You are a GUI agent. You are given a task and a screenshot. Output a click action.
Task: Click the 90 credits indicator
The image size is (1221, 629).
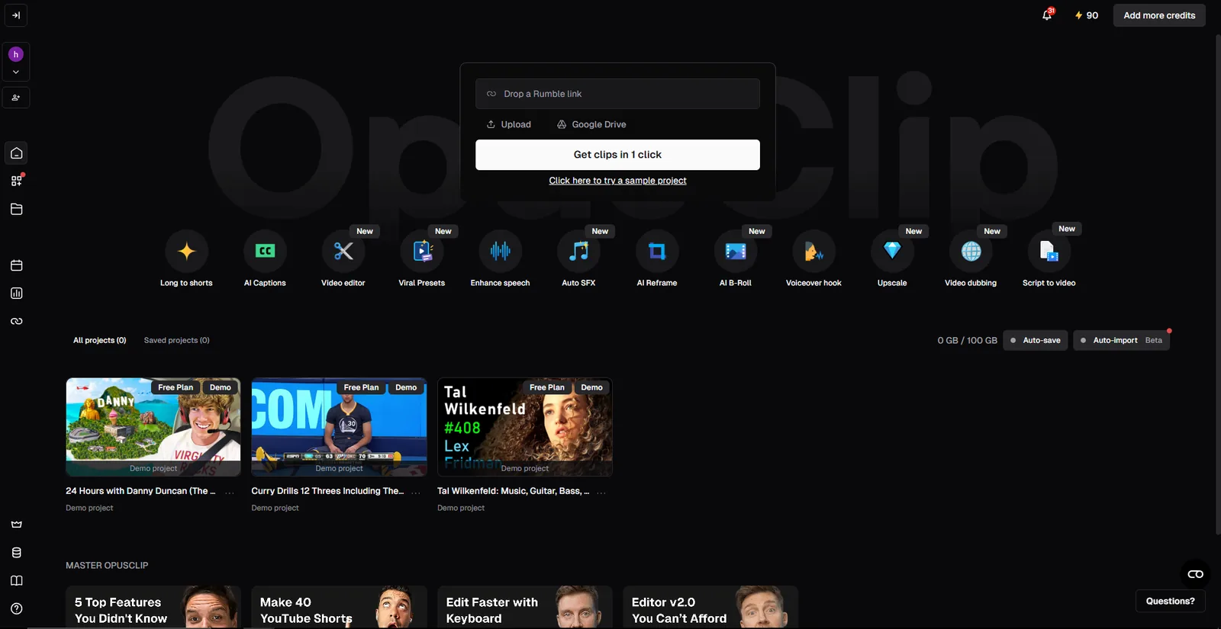[x=1087, y=15]
